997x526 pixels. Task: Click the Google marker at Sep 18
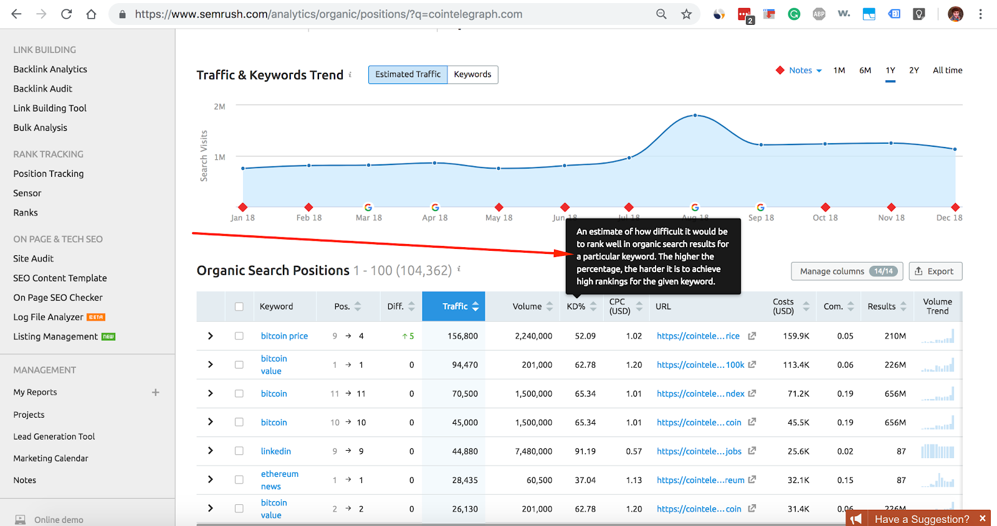pos(760,207)
